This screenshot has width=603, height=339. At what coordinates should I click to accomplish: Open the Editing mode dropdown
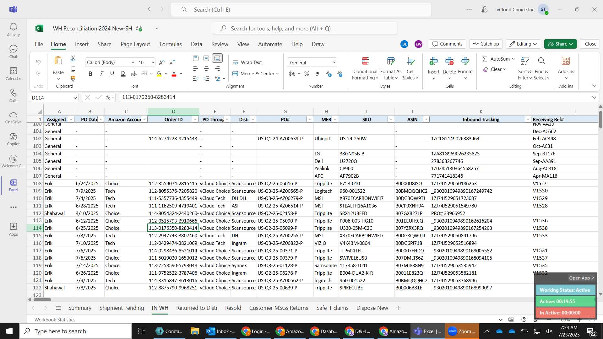click(523, 44)
